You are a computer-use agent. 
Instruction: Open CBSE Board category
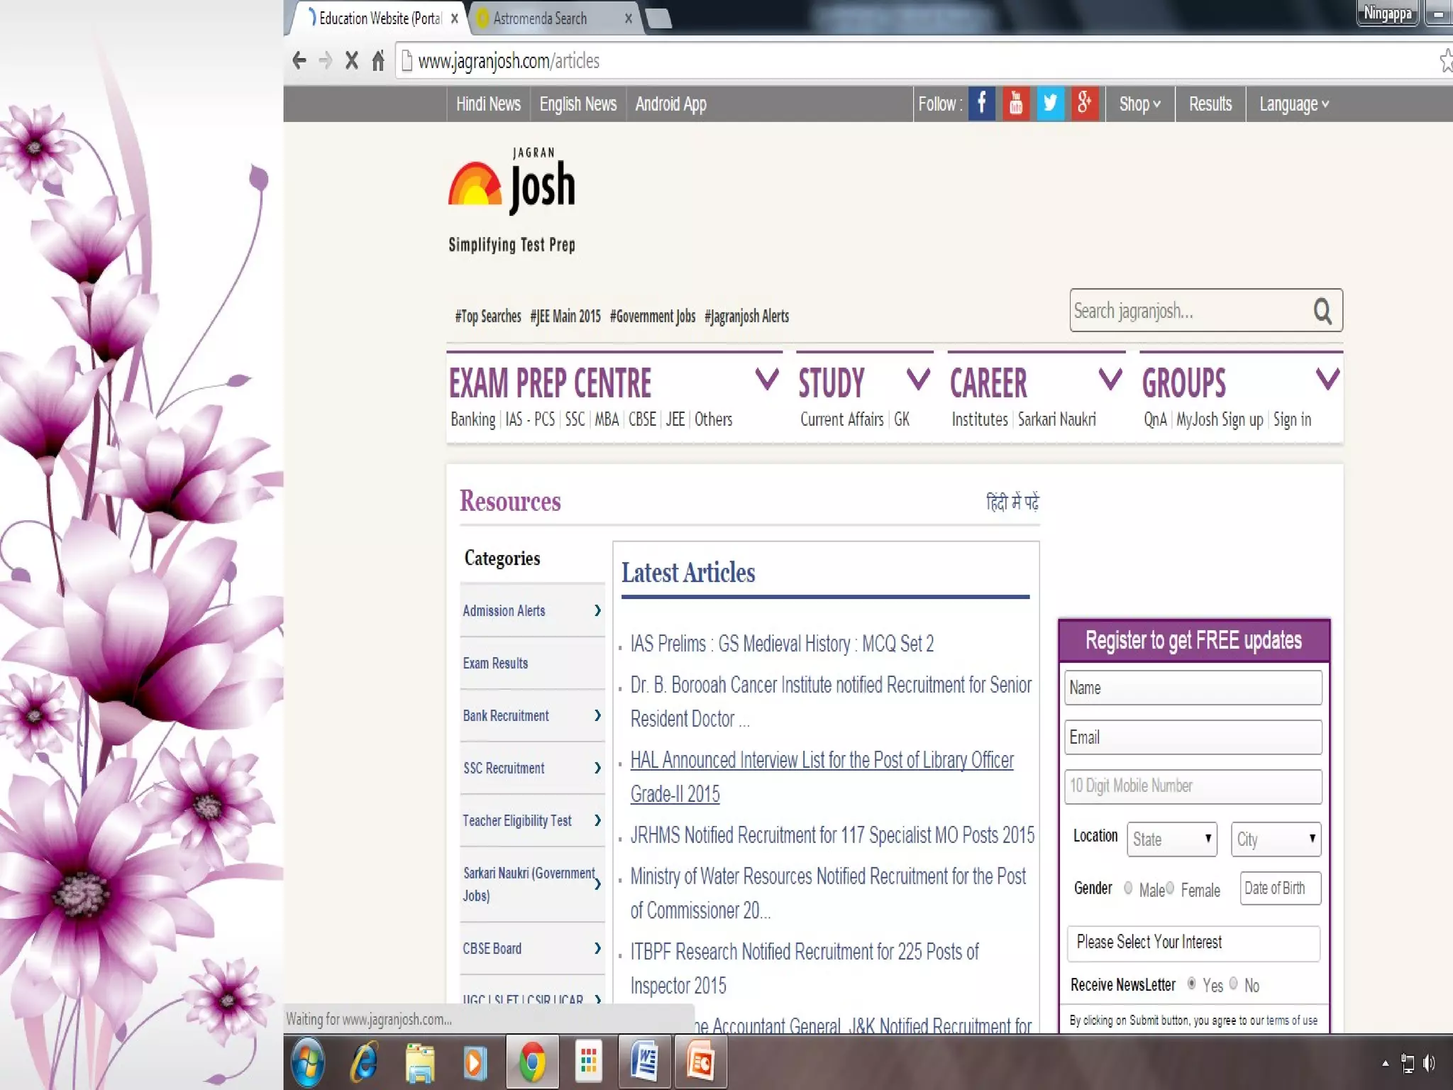[x=532, y=948]
